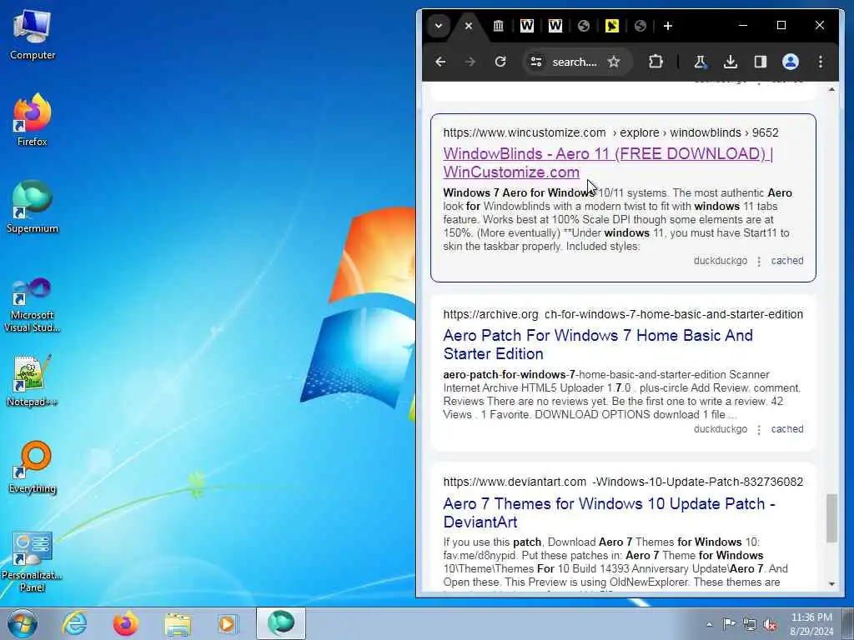Open cached copy of Aero Patch result
Screen dimensions: 854x640
pyautogui.click(x=787, y=429)
